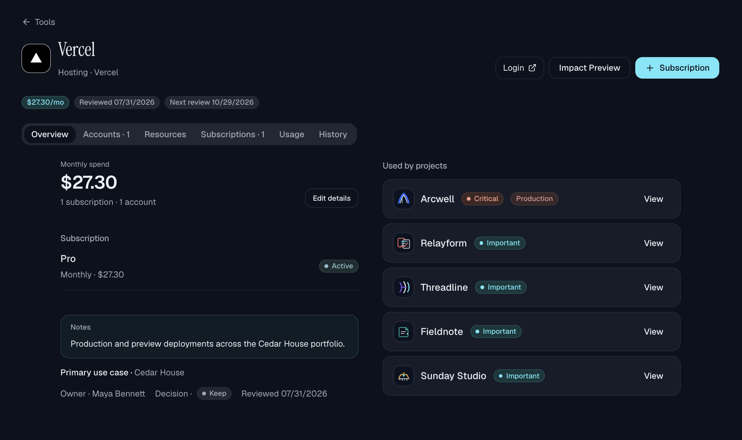View the Relayform project
The image size is (742, 440).
coord(653,243)
